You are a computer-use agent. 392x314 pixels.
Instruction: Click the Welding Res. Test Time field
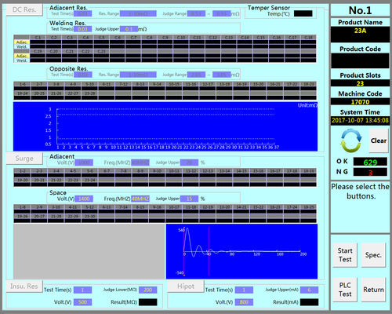[82, 29]
